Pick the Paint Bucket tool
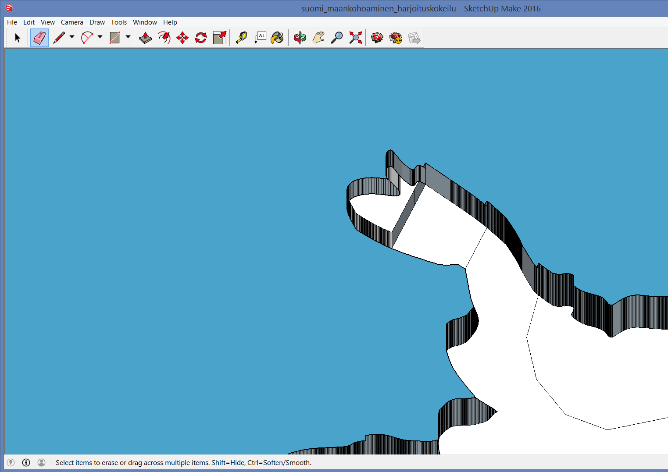Image resolution: width=668 pixels, height=472 pixels. tap(277, 38)
